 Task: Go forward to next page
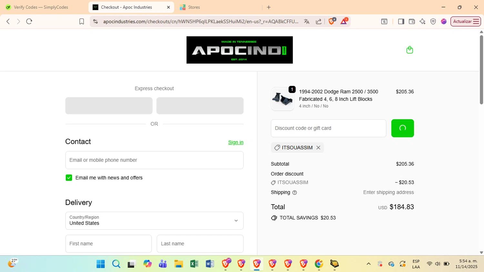pyautogui.click(x=18, y=21)
